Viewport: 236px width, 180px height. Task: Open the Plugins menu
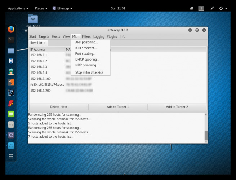(x=112, y=36)
